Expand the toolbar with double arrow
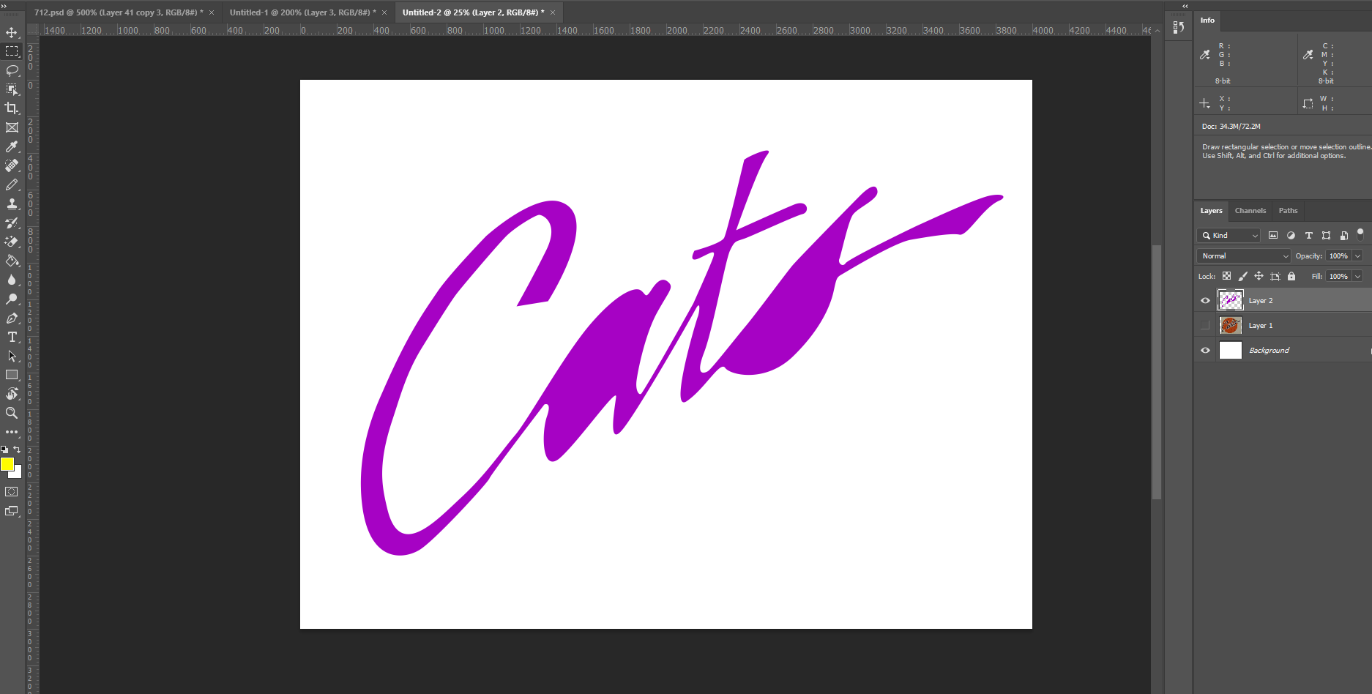The width and height of the screenshot is (1372, 694). (x=4, y=5)
